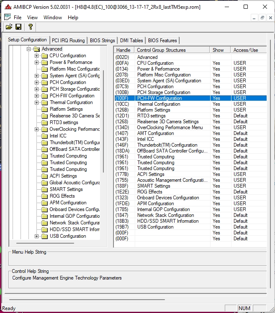Select the Setup Configuration tab
Screen dimensions: 275x313
(27, 40)
